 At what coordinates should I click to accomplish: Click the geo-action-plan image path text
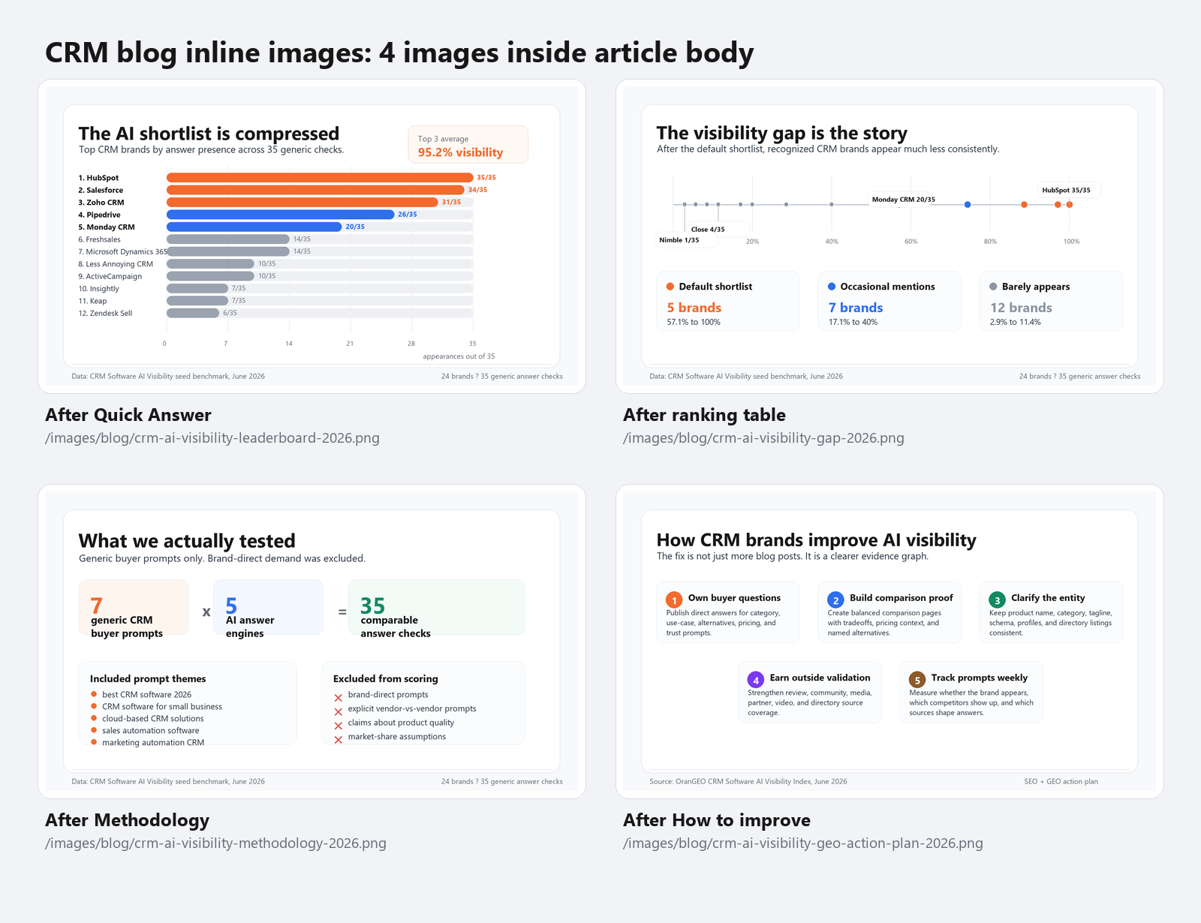[803, 843]
